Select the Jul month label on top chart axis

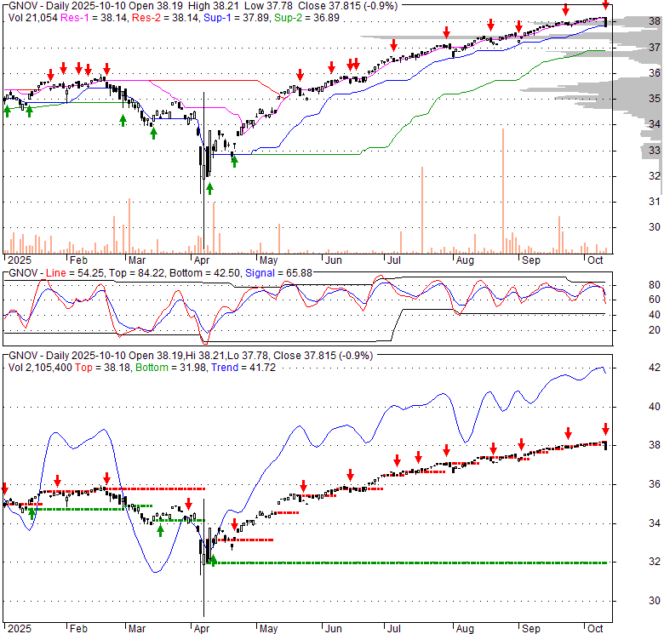point(392,260)
